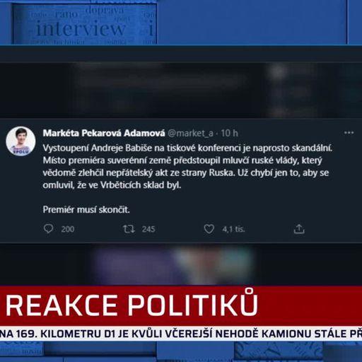Click the blurred tweet above the post
Viewport: 362px width, 362px height.
181,90
